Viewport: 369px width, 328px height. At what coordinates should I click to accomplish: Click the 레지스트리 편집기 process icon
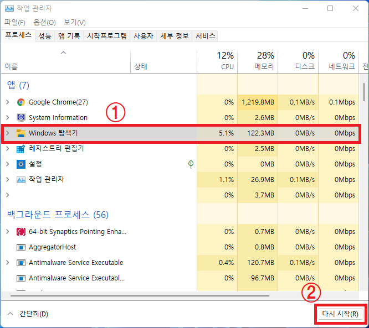click(21, 149)
